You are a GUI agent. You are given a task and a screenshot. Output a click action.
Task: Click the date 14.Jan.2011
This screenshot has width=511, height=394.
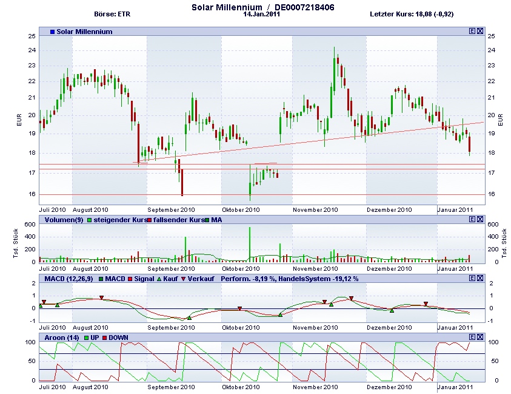(261, 14)
